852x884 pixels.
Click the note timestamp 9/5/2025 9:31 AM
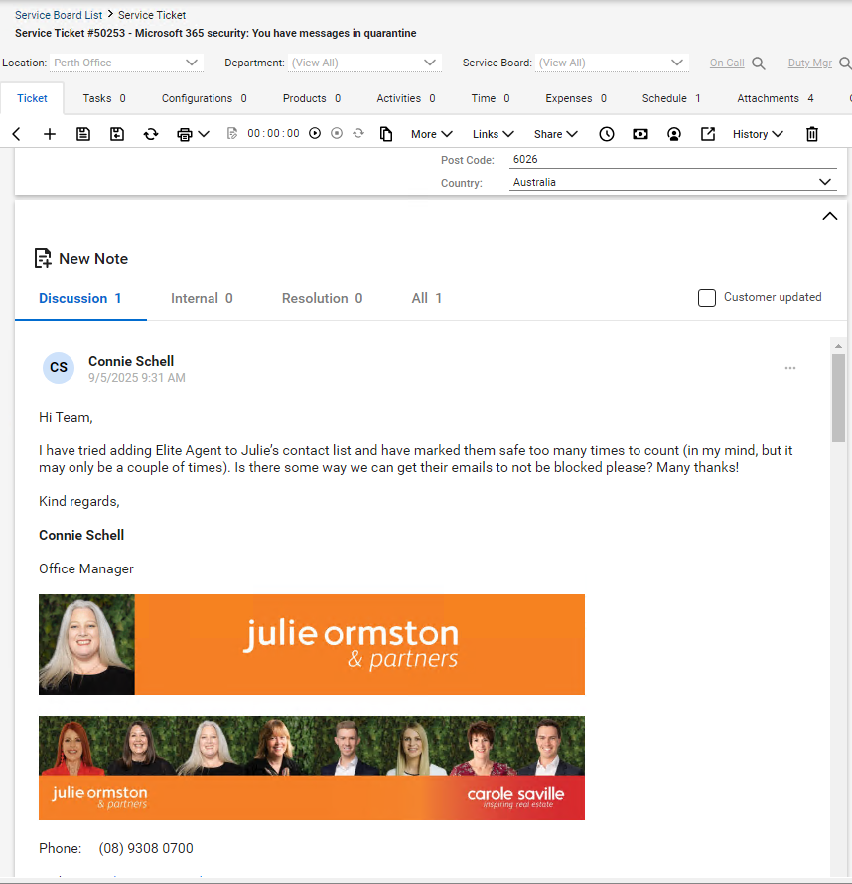click(137, 378)
